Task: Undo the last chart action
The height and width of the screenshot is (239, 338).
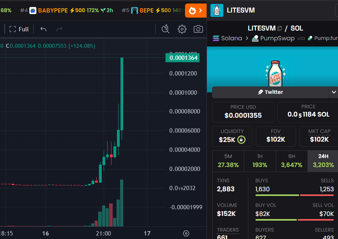Action: (43, 29)
